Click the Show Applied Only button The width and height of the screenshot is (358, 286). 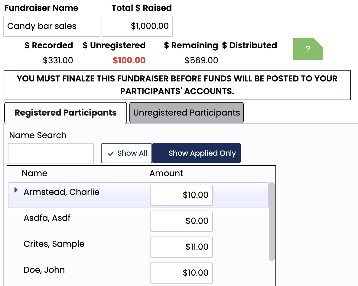pyautogui.click(x=196, y=153)
